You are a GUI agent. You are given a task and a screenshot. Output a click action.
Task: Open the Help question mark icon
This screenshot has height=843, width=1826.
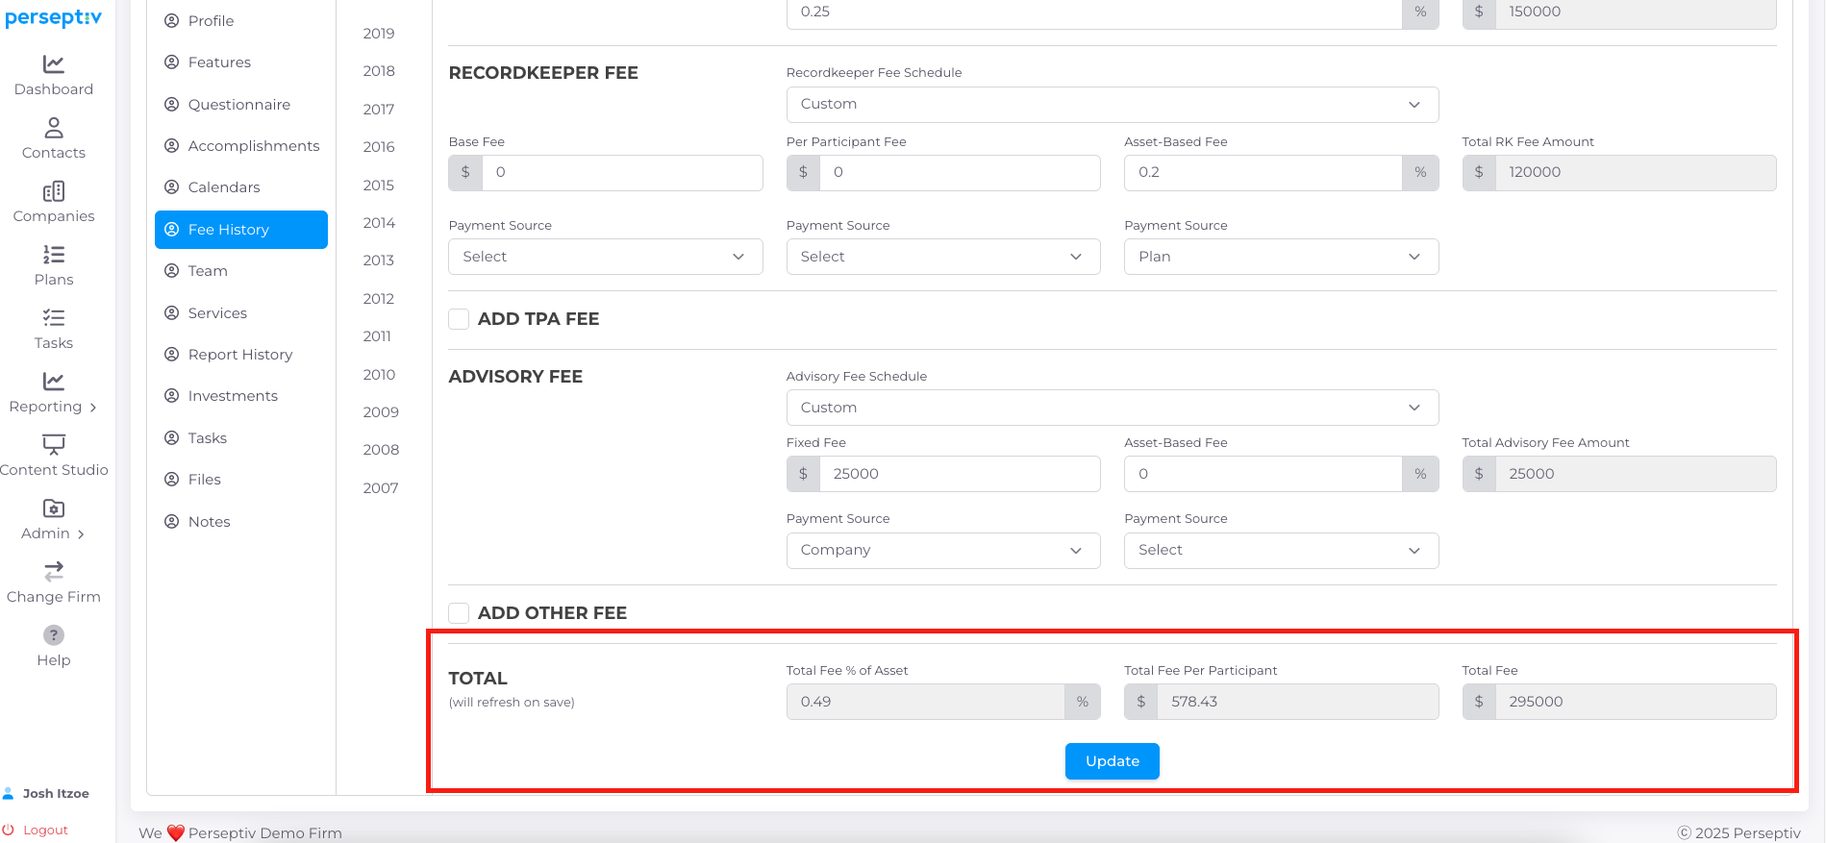(x=54, y=635)
